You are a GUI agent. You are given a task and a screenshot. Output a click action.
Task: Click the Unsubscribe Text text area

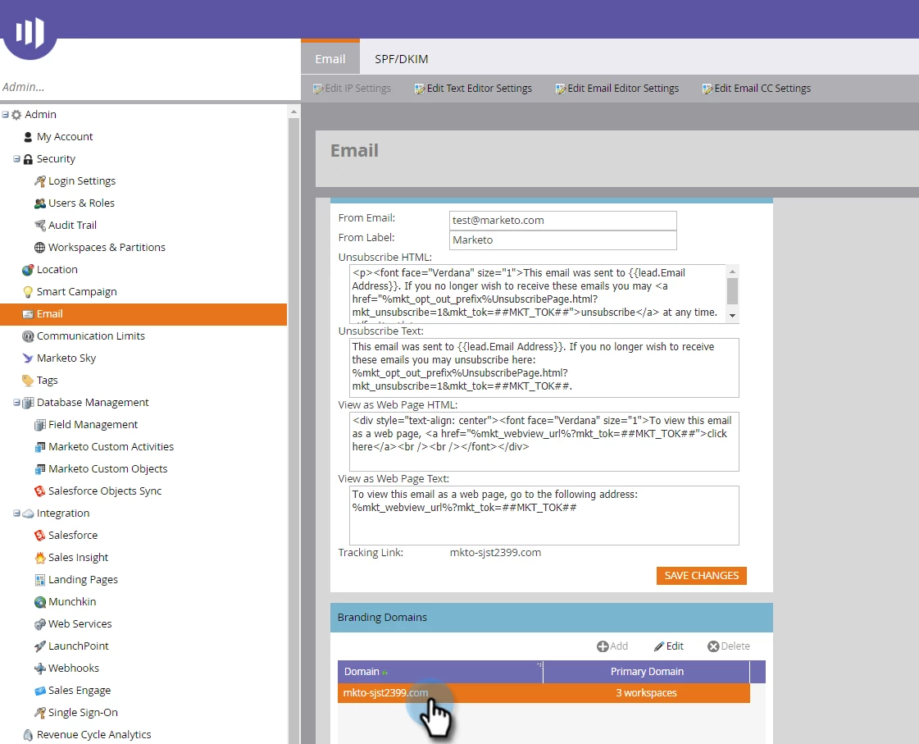(544, 367)
